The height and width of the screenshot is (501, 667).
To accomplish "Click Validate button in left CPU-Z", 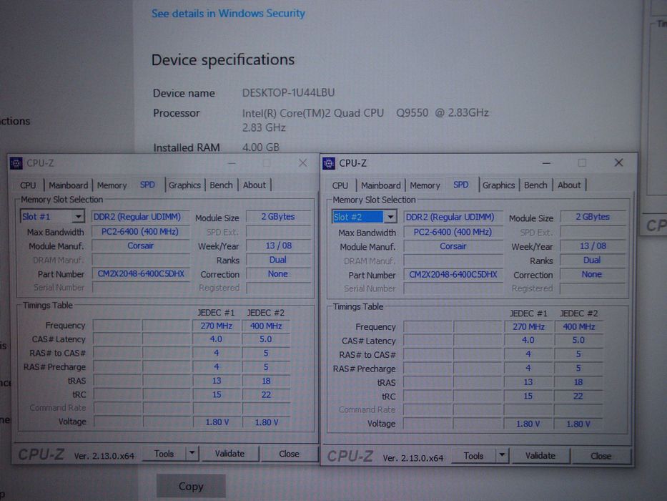I will [x=229, y=454].
